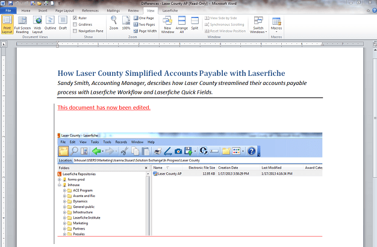Open the Customize Quick Access Toolbar dropdown
The height and width of the screenshot is (247, 377).
(59, 4)
